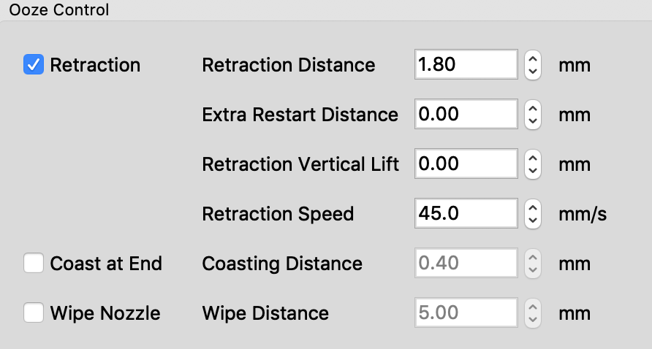The height and width of the screenshot is (349, 652).
Task: Decrease Retraction Distance with down arrow
Action: pos(533,72)
